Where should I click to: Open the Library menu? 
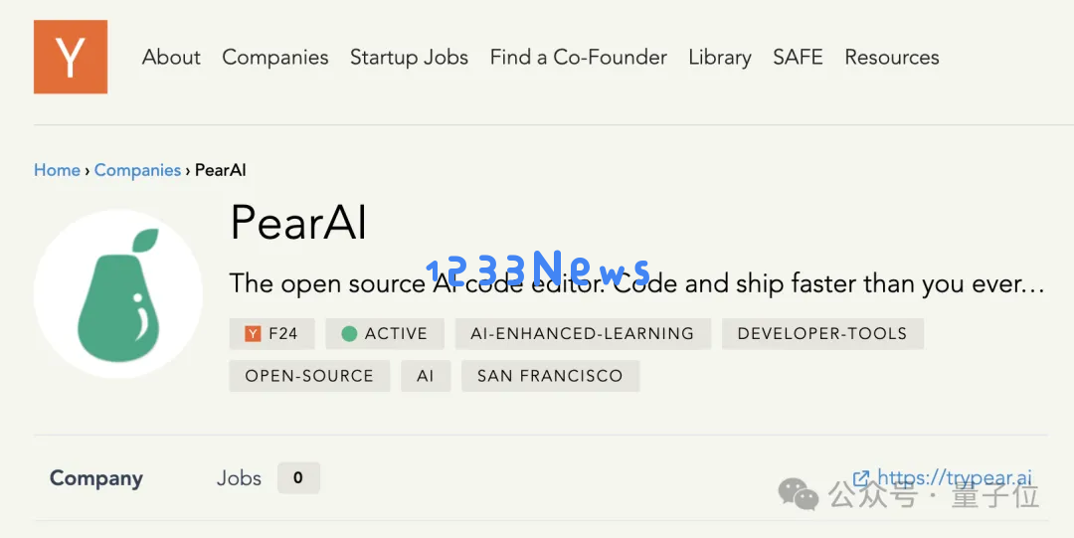point(720,57)
